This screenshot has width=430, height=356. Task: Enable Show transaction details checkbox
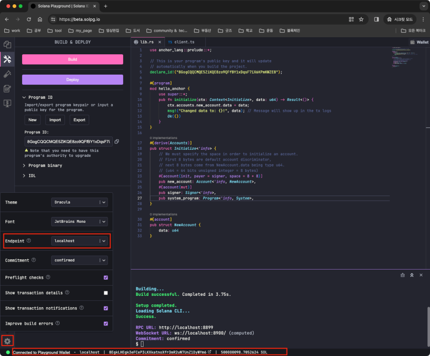click(106, 293)
